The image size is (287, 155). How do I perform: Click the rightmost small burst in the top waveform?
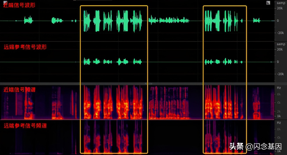pyautogui.click(x=256, y=20)
